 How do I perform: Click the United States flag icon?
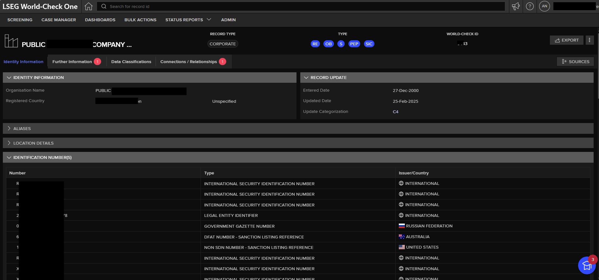402,247
